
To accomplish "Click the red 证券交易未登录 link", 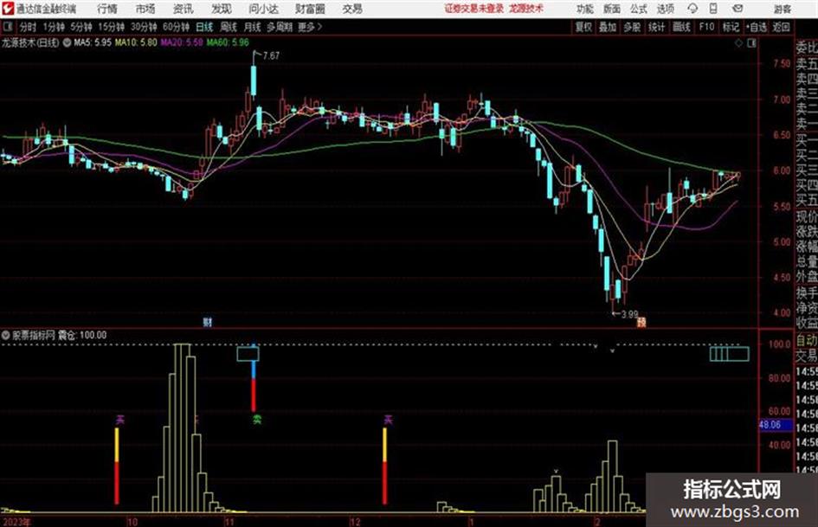I will 474,9.
